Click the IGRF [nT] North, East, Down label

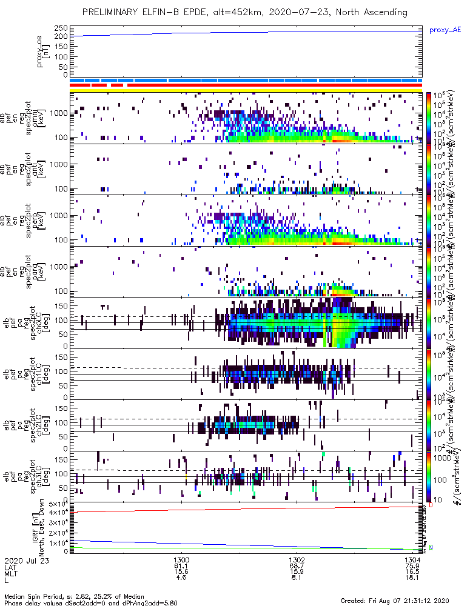click(x=38, y=528)
